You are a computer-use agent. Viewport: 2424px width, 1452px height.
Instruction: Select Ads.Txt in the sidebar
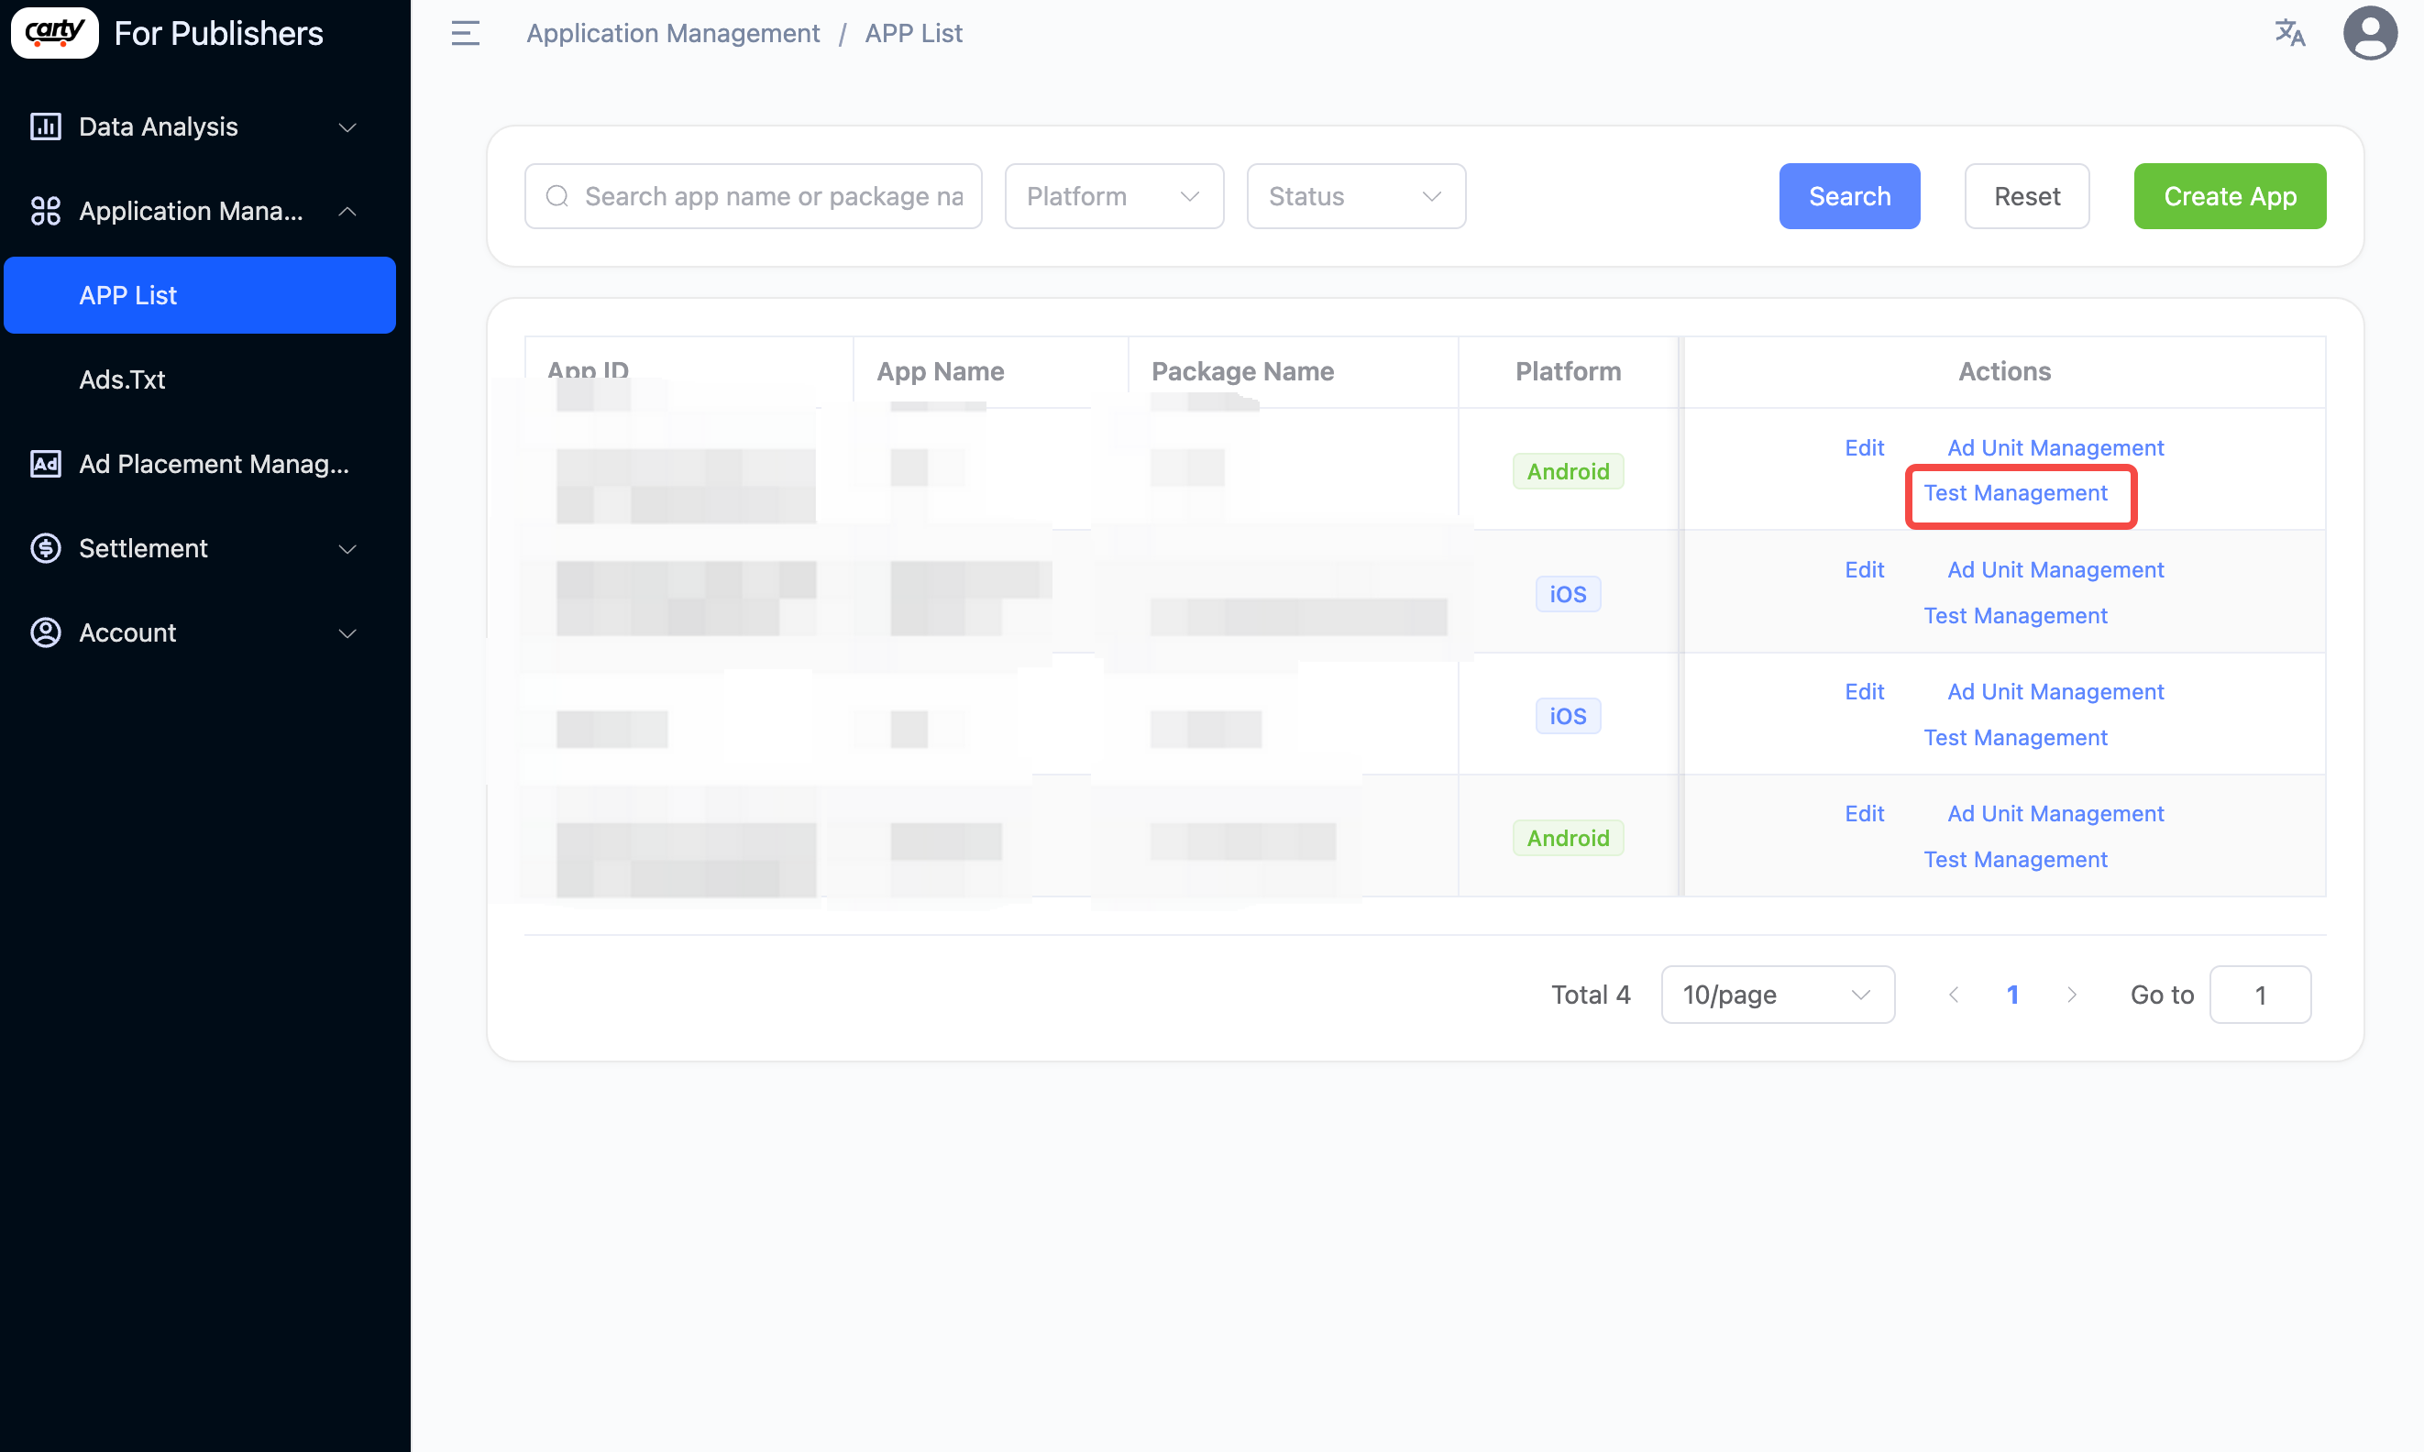tap(122, 379)
